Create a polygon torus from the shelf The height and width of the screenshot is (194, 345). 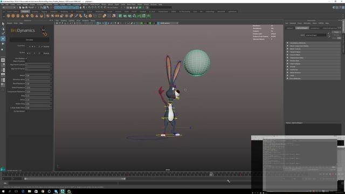point(32,16)
